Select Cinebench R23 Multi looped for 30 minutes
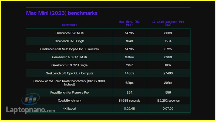The width and height of the screenshot is (216, 121). [69, 49]
